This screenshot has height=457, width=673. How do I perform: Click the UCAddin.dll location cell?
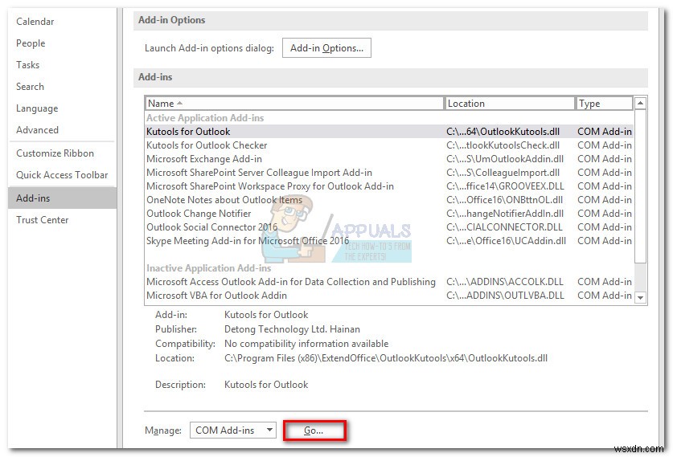coord(506,241)
